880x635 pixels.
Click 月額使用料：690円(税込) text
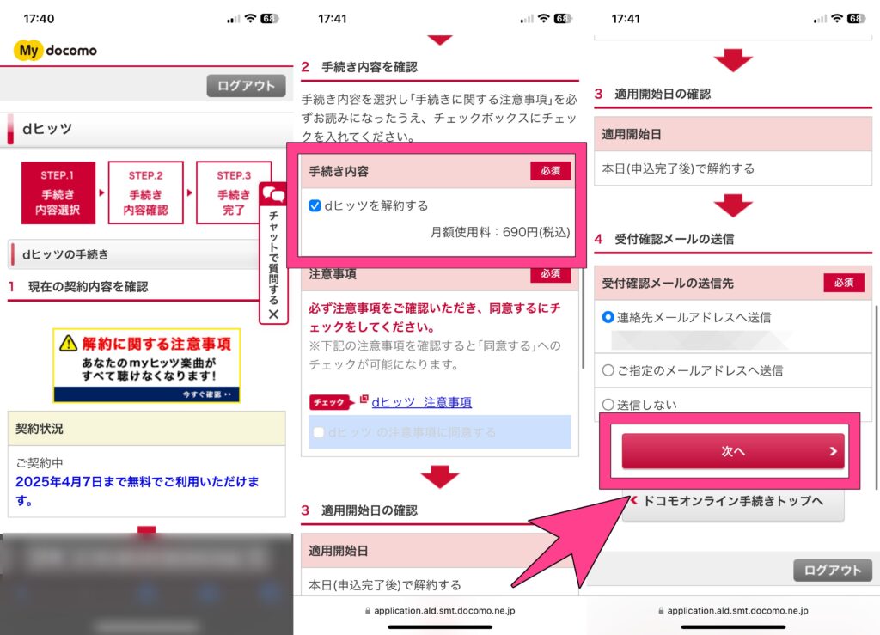coord(500,232)
